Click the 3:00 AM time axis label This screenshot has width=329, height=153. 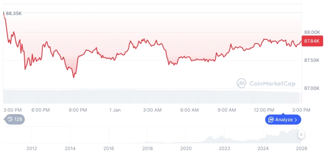pyautogui.click(x=152, y=110)
